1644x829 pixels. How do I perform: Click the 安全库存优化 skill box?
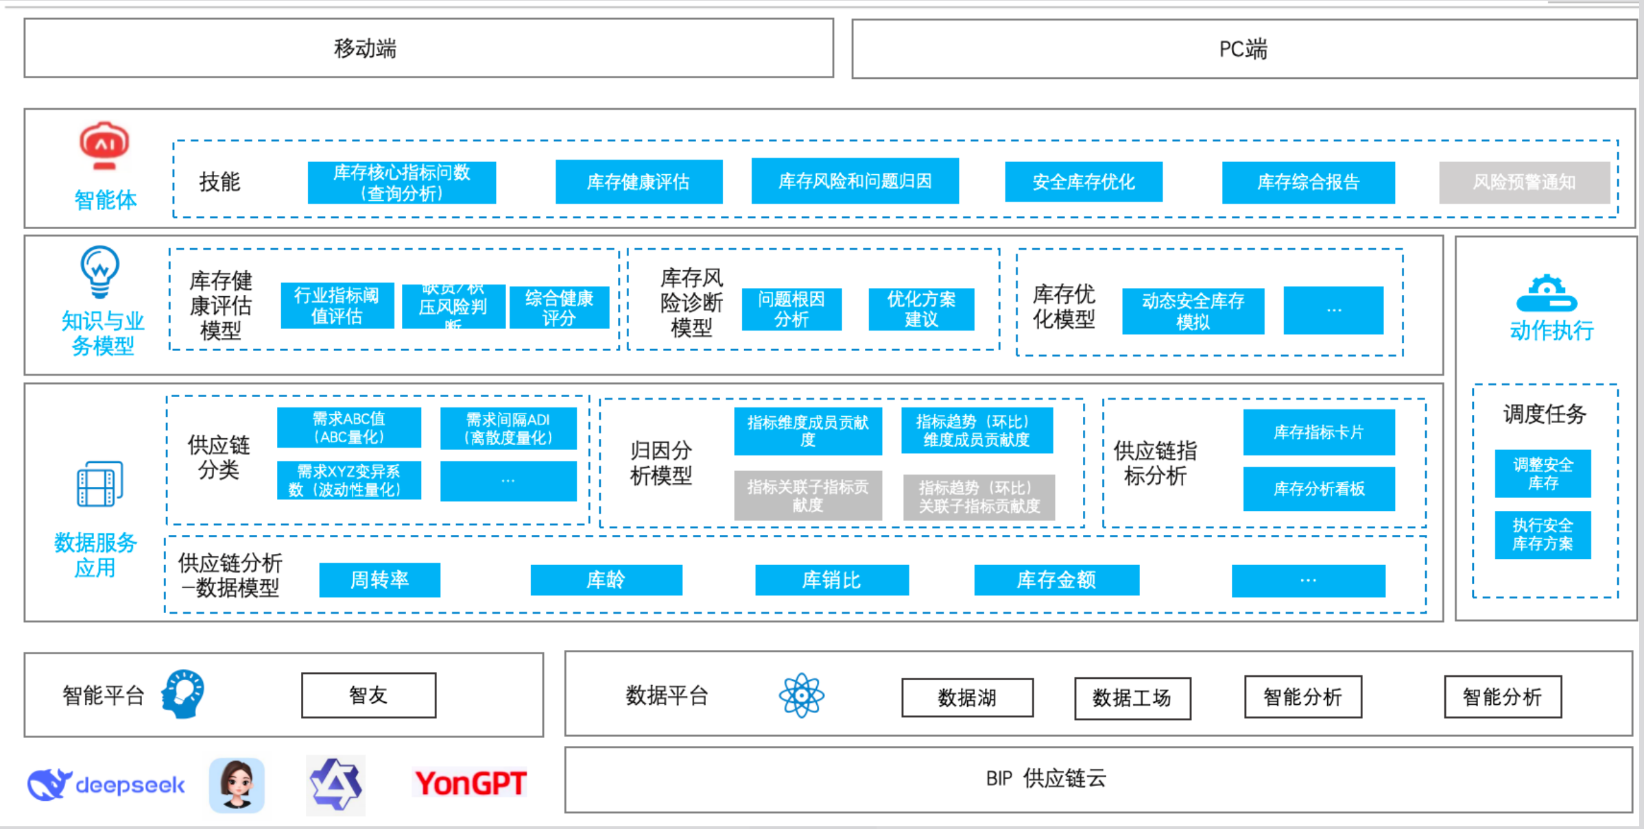[1084, 182]
